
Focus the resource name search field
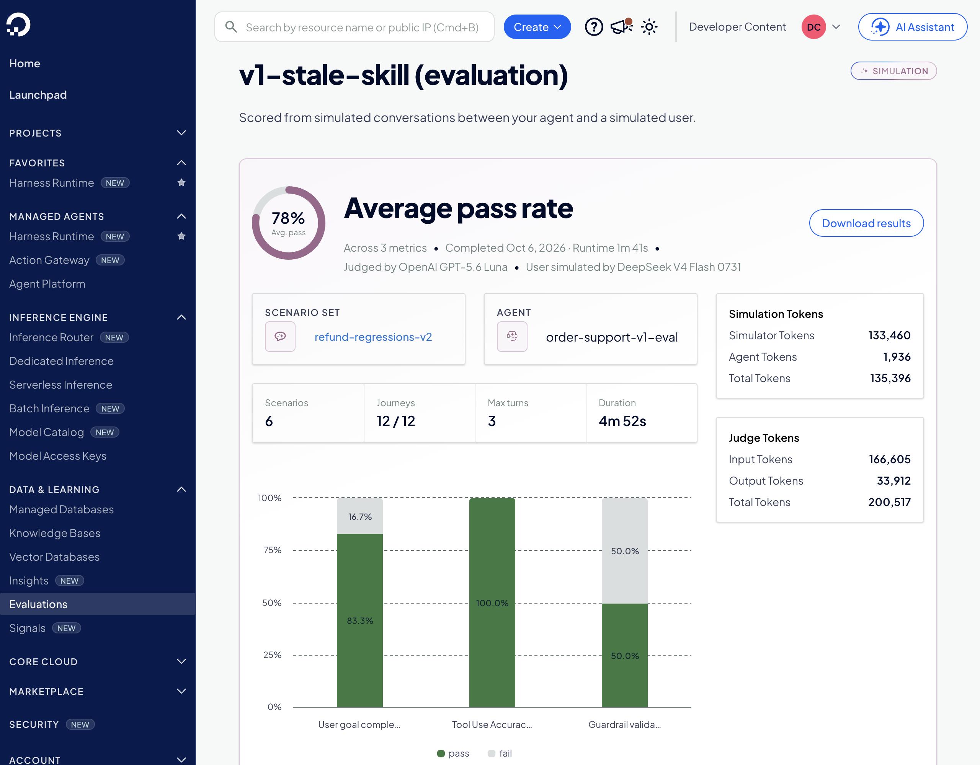pyautogui.click(x=354, y=27)
